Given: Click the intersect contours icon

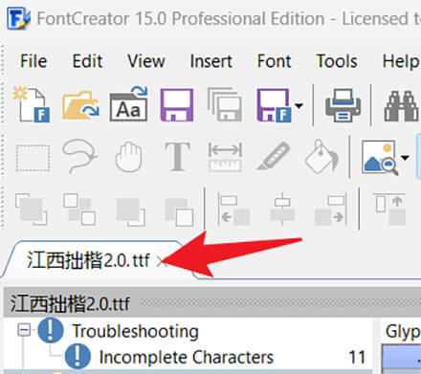Looking at the screenshot, I should 179,211.
